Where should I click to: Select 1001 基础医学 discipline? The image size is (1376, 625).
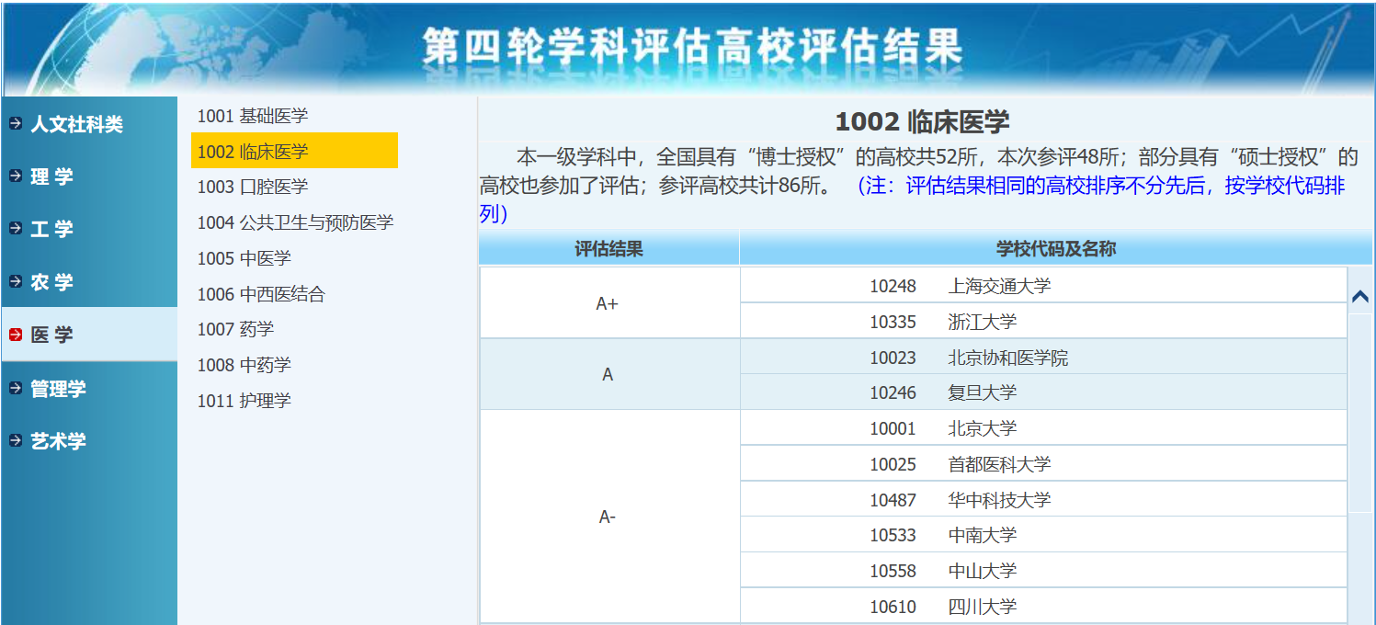coord(253,116)
